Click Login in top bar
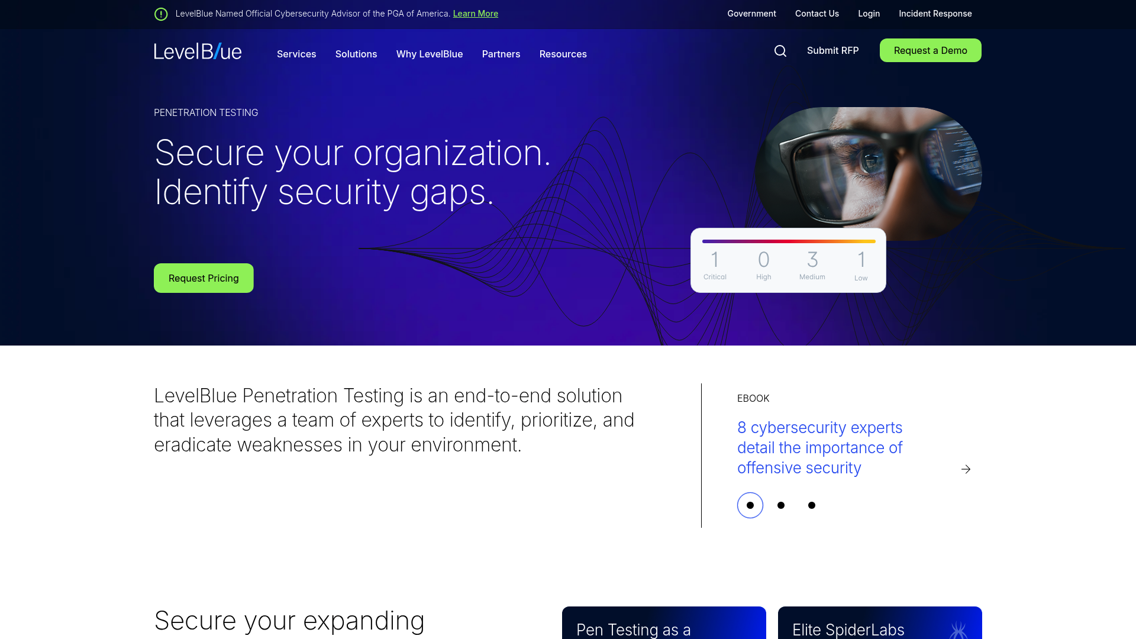The height and width of the screenshot is (639, 1136). coord(869,14)
